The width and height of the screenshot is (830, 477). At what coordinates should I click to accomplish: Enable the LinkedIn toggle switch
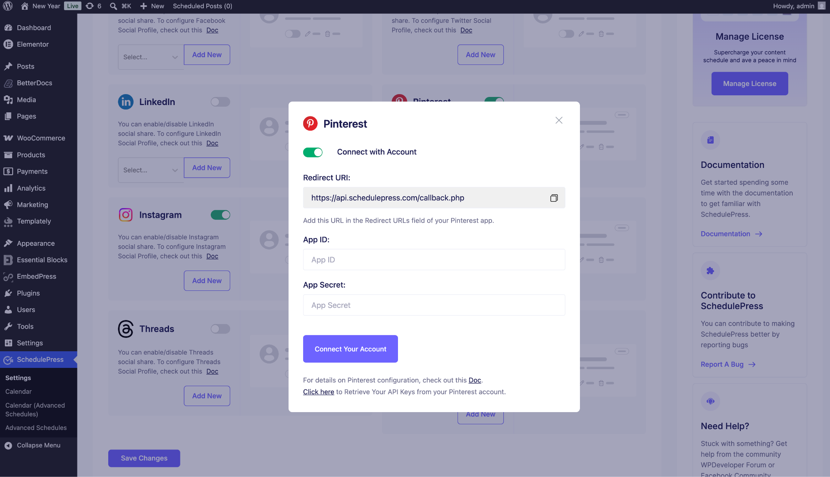[220, 102]
